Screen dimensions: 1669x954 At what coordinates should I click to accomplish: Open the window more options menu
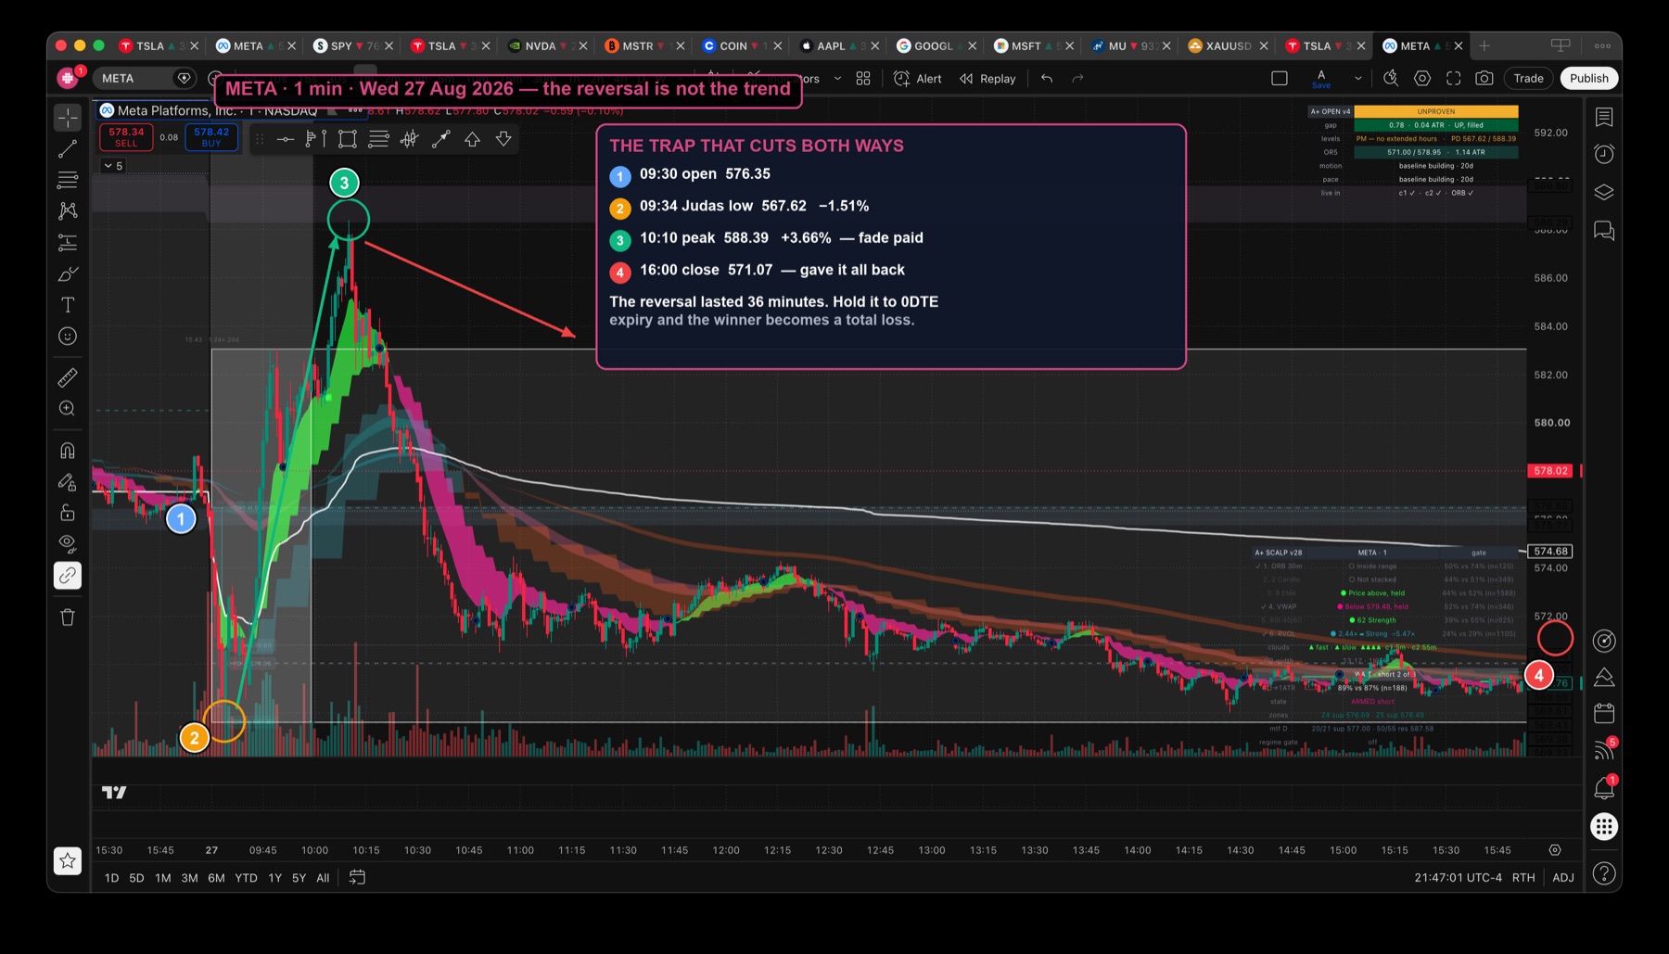click(x=1602, y=45)
